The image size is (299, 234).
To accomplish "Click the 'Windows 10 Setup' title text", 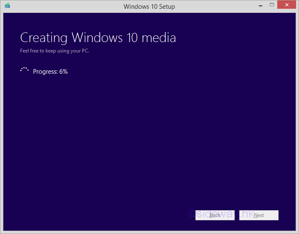I will [149, 6].
